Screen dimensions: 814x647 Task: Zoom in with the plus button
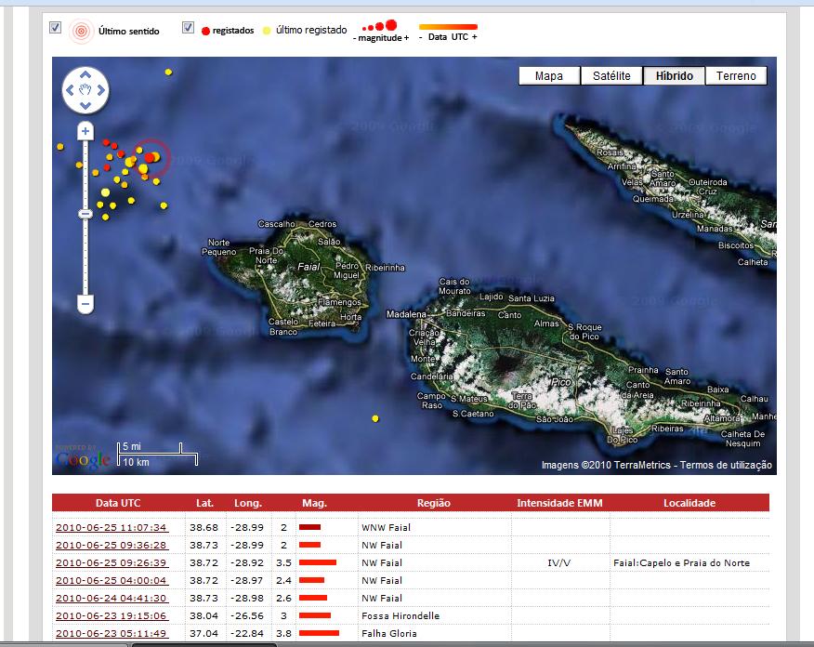(x=85, y=131)
